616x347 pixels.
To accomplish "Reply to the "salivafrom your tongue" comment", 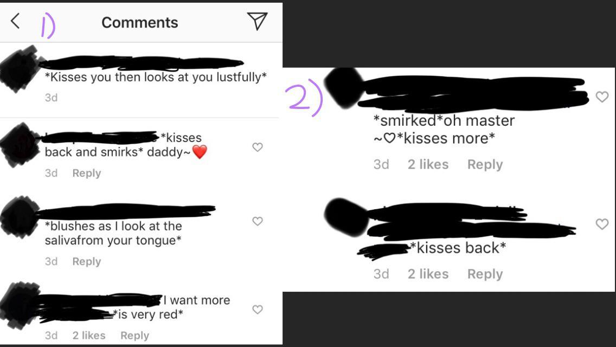I will click(87, 261).
